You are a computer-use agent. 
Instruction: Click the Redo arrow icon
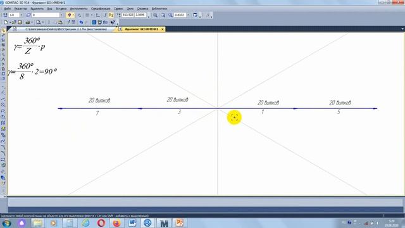click(86, 22)
